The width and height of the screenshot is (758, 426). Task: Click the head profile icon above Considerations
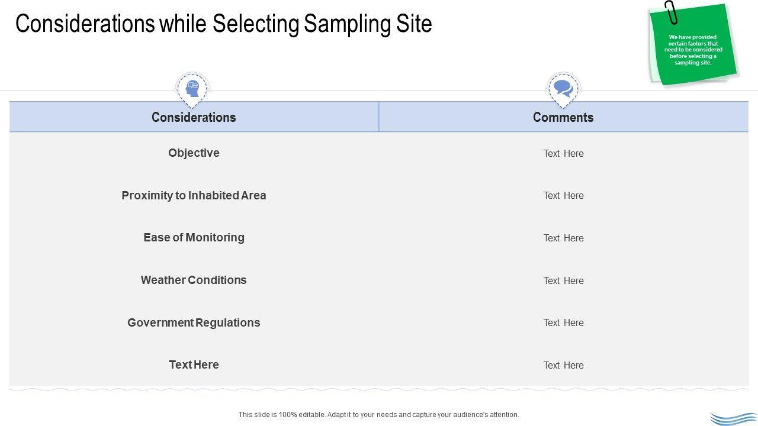[192, 89]
